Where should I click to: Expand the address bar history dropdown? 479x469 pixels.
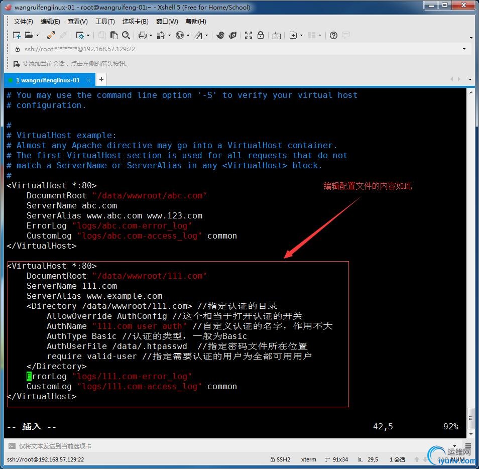464,49
